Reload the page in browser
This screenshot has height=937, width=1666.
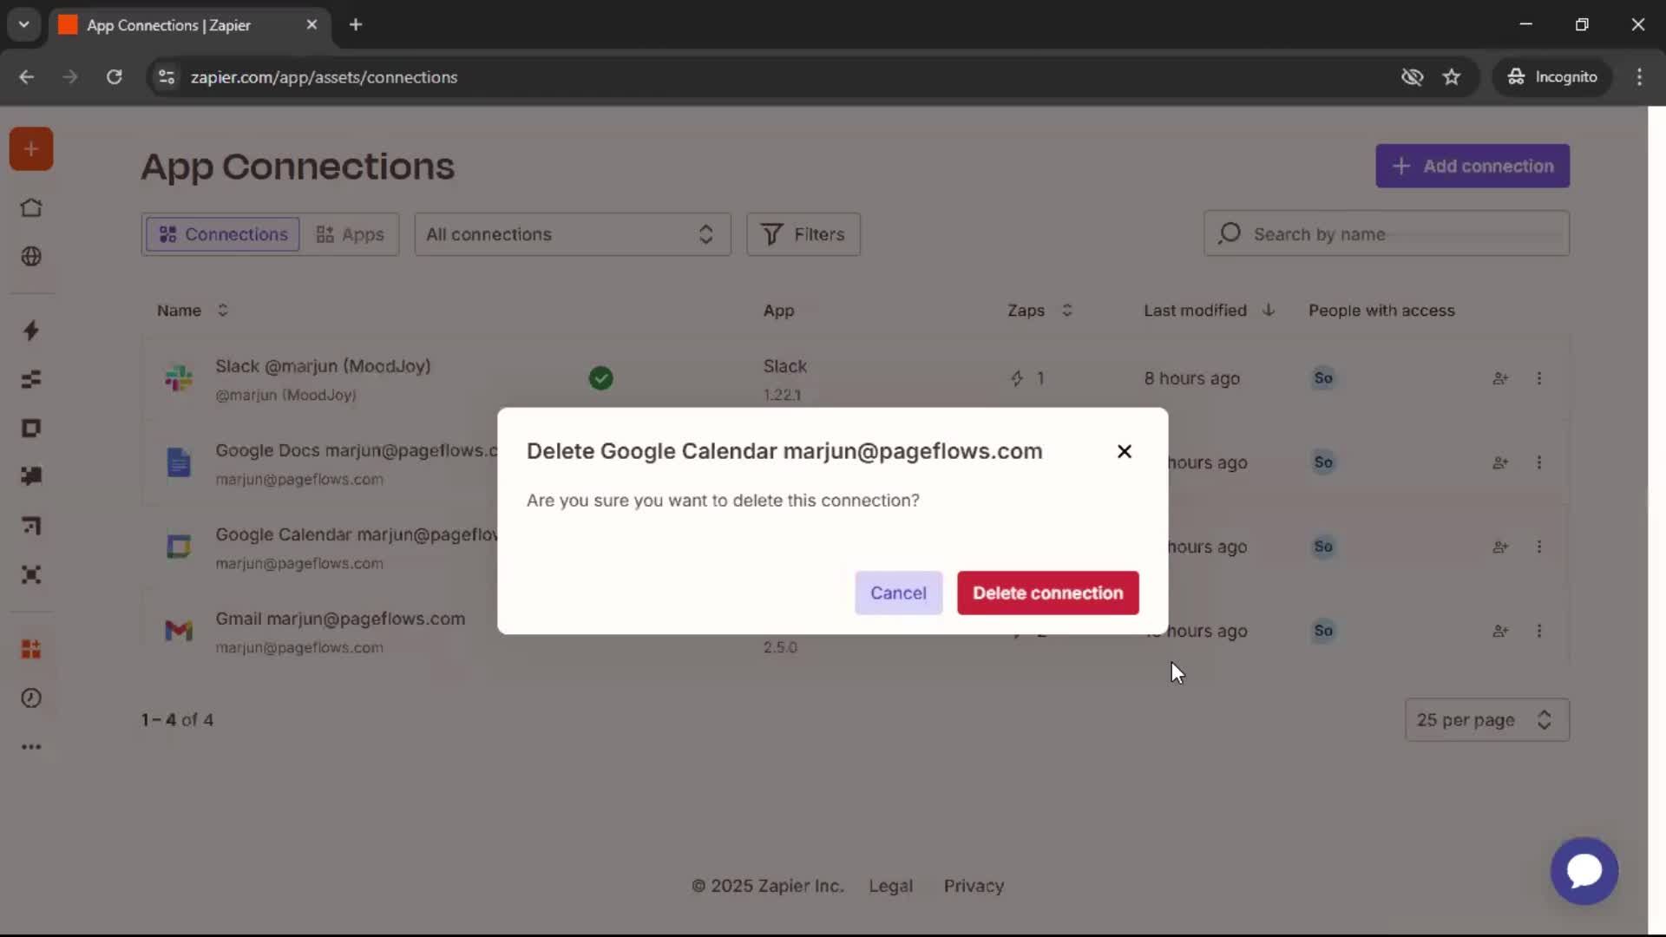click(x=114, y=76)
